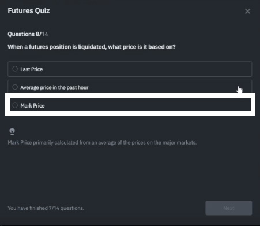Select the Last Price radio button
Screen dimensions: 260x226
click(x=15, y=69)
